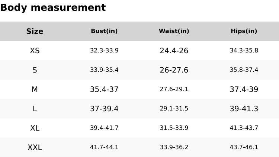Select the XXL size row label

pyautogui.click(x=35, y=147)
